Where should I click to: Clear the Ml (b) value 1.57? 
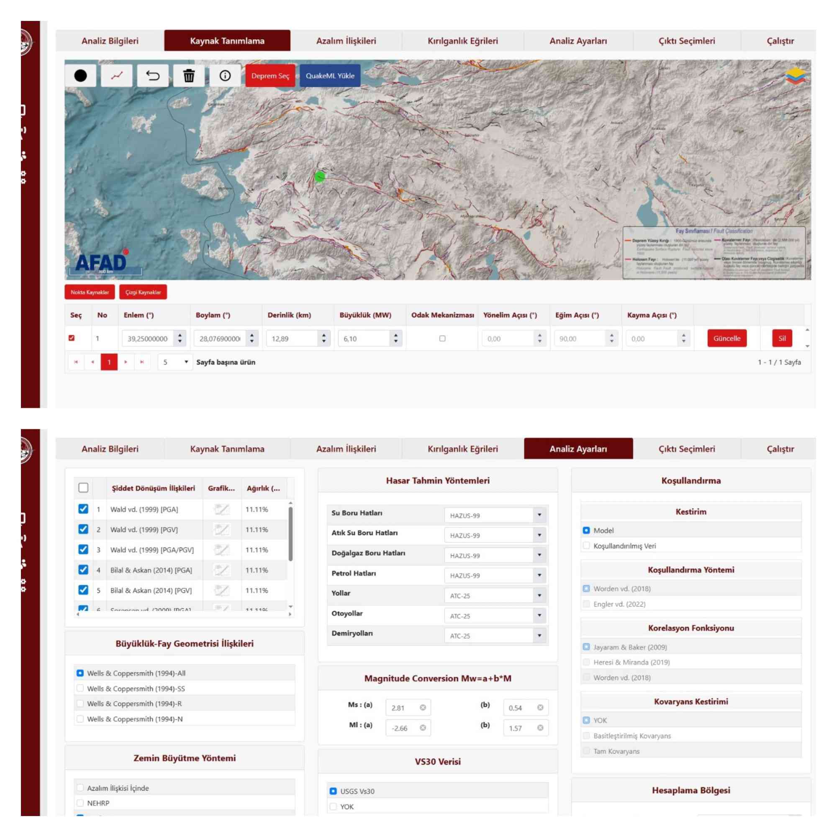(540, 728)
